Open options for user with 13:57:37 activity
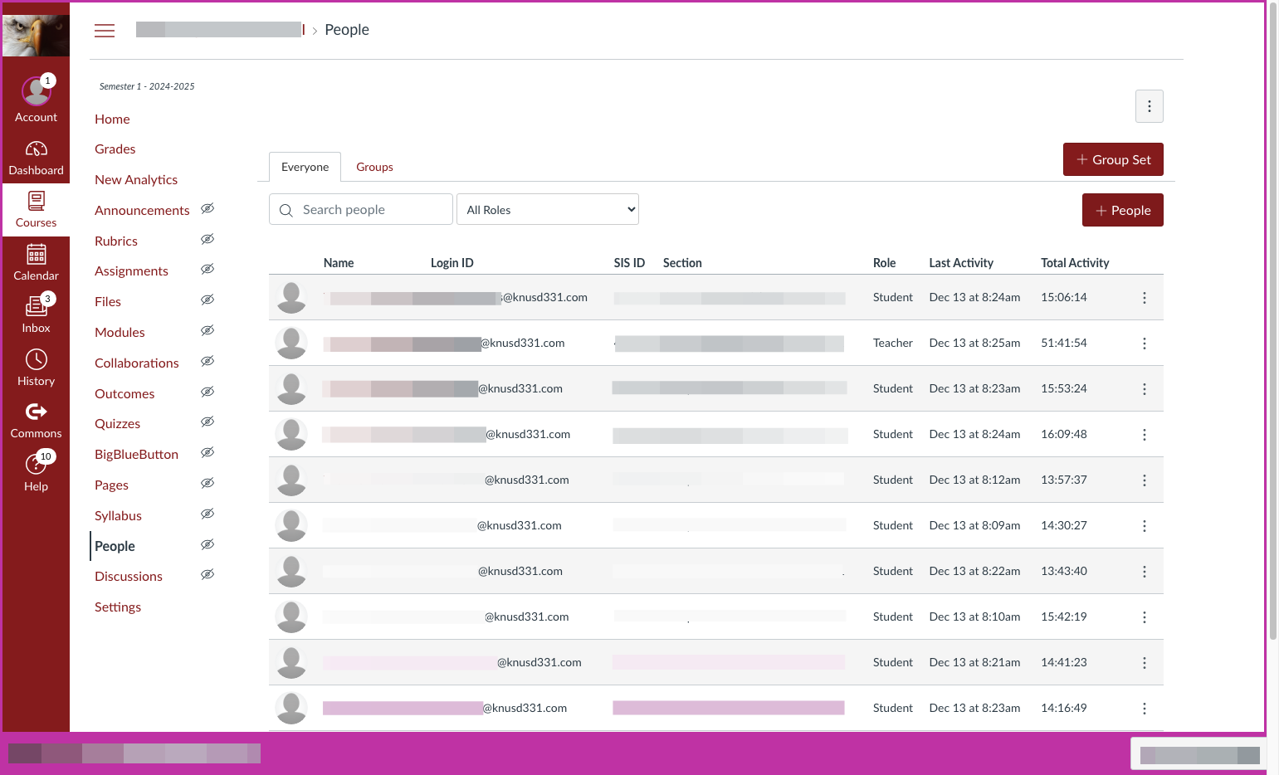 pos(1144,480)
